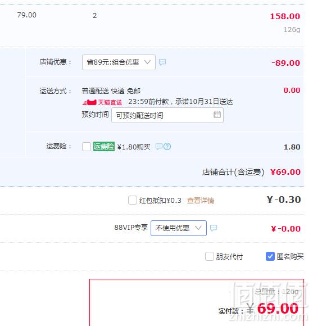Screen dimensions: 313x326
Task: Click 匿名购买 label text
Action: pyautogui.click(x=290, y=256)
